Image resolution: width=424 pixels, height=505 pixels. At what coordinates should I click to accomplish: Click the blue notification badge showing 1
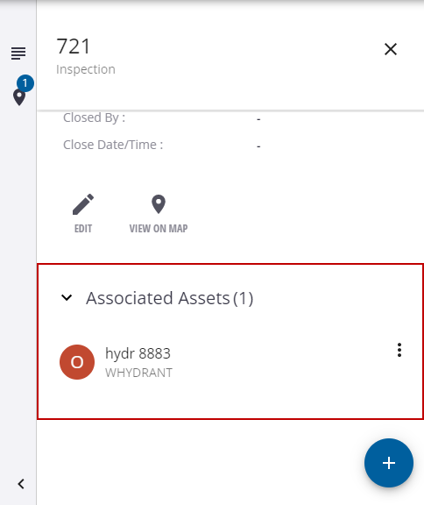[25, 83]
